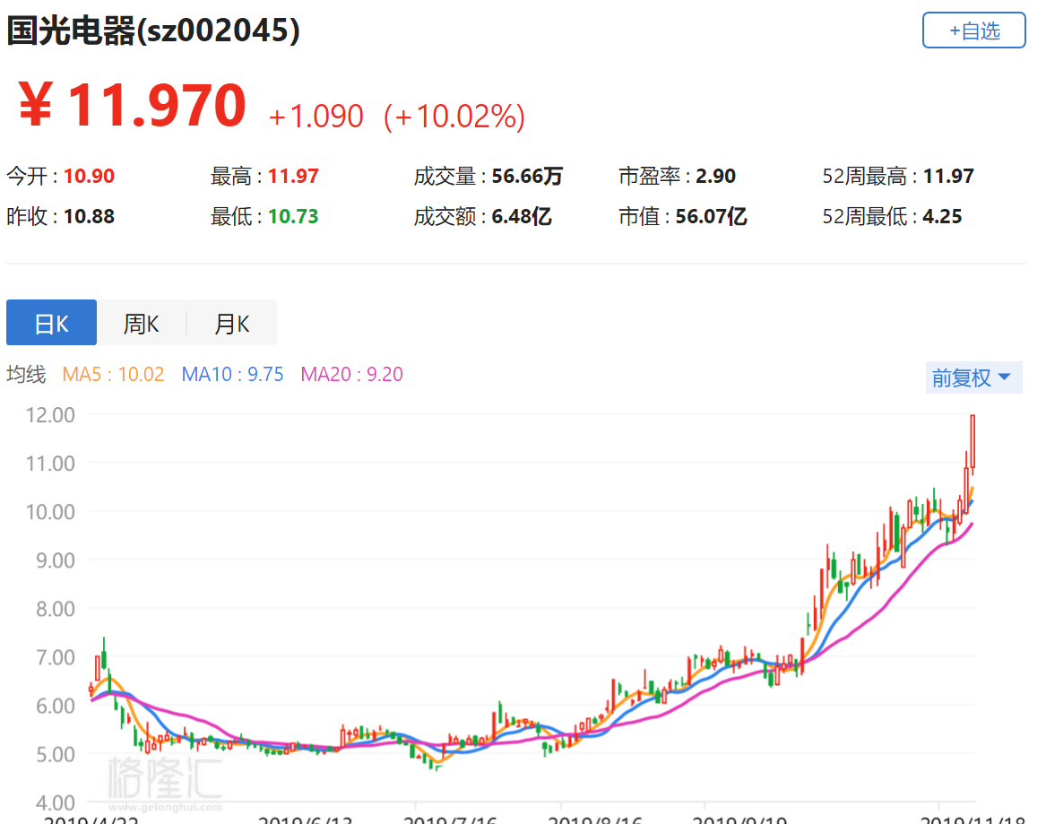This screenshot has height=824, width=1046.
Task: Click 52周最高 value 11.97
Action: (x=948, y=176)
